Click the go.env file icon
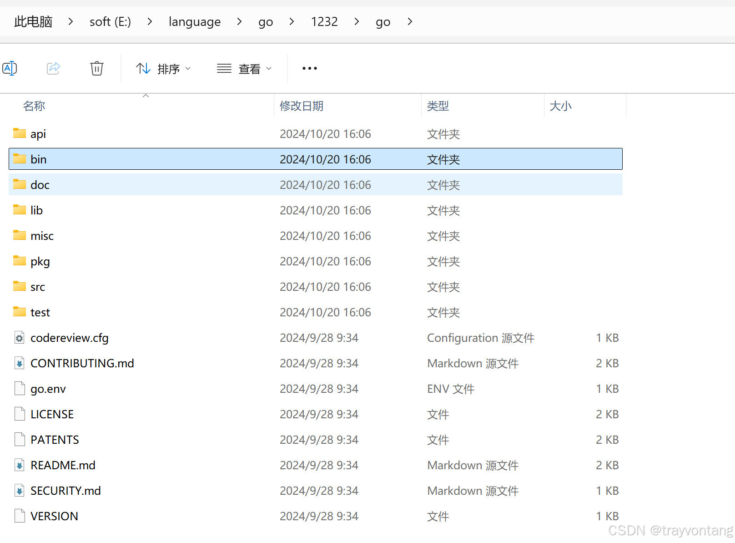The width and height of the screenshot is (735, 543). point(20,389)
